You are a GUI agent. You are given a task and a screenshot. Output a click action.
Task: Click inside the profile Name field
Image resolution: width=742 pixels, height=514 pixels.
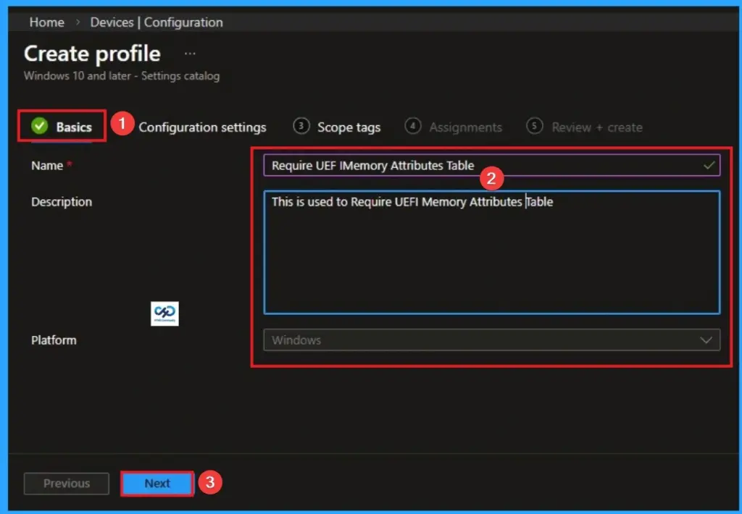click(435, 165)
